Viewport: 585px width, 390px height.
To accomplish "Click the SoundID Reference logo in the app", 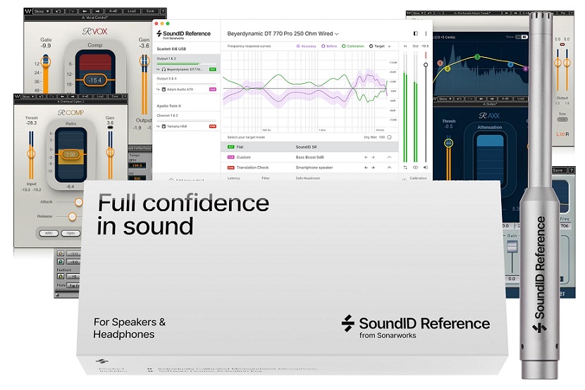I will pyautogui.click(x=183, y=34).
